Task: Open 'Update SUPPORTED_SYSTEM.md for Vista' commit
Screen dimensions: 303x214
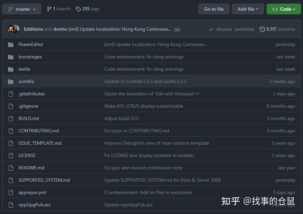Action: [163, 180]
